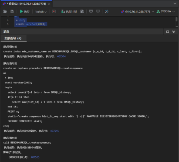Screen dimensions: 179x162
Task: Click the add comment icon
Action: coord(91,11)
